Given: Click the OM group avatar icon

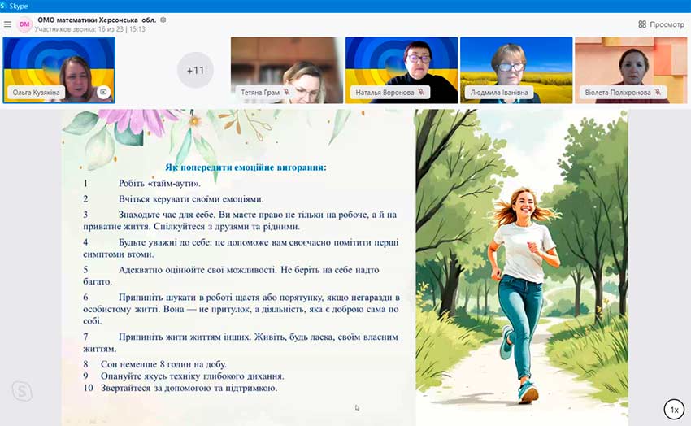Looking at the screenshot, I should click(x=24, y=24).
